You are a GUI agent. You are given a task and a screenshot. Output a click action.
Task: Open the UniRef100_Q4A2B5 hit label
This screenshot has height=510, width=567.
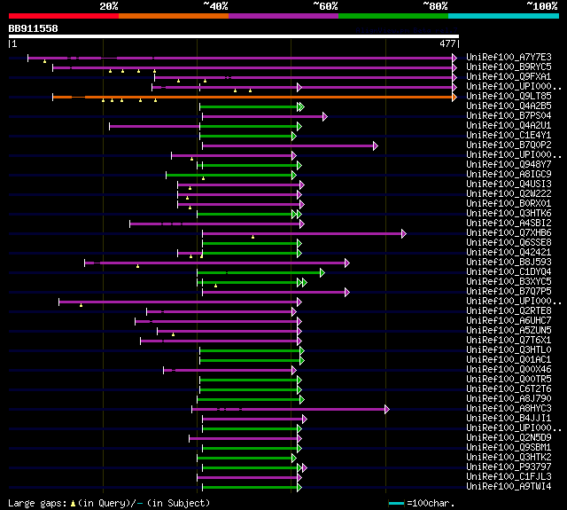509,106
